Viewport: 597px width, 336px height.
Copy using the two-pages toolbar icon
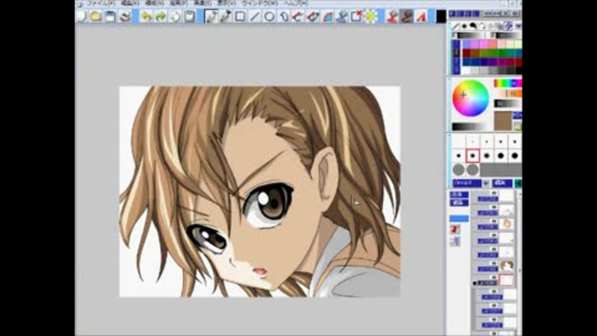(x=175, y=16)
